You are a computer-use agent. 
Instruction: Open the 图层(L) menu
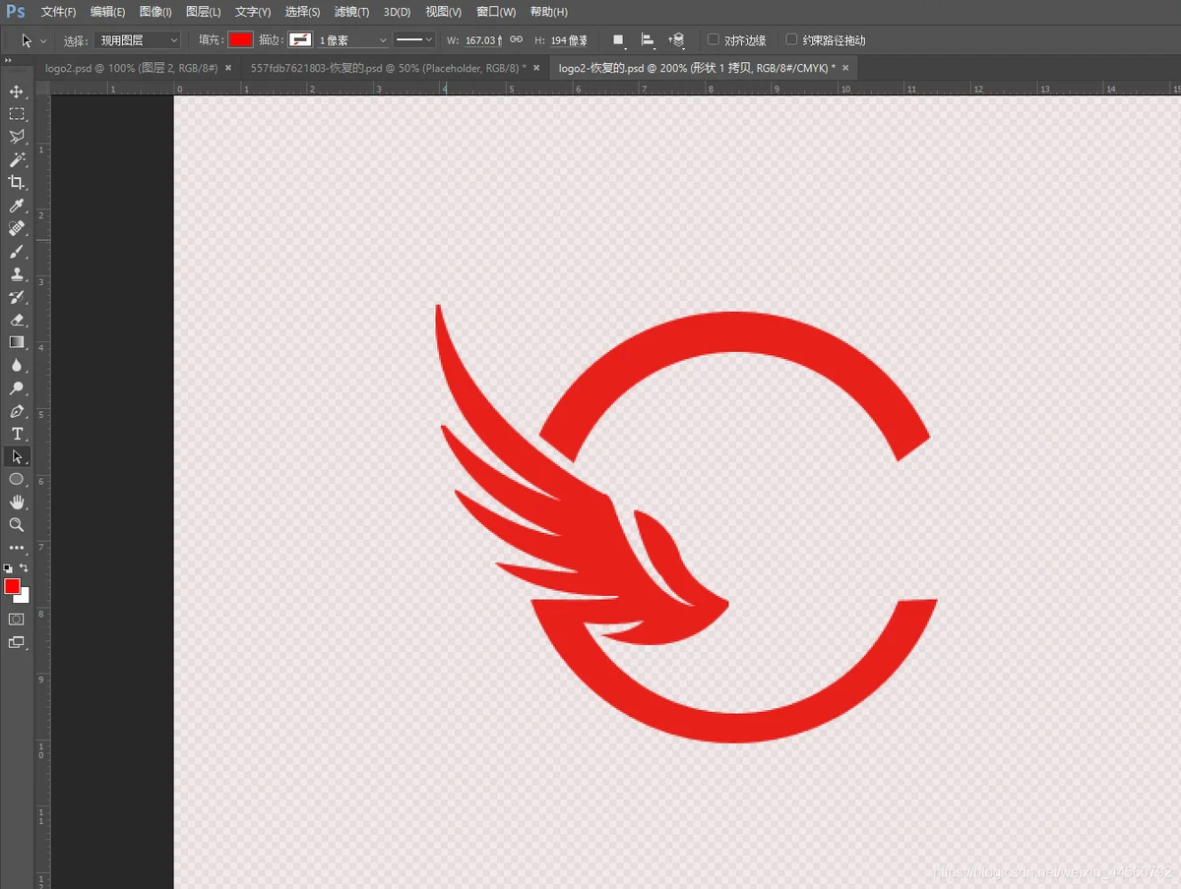[x=204, y=12]
